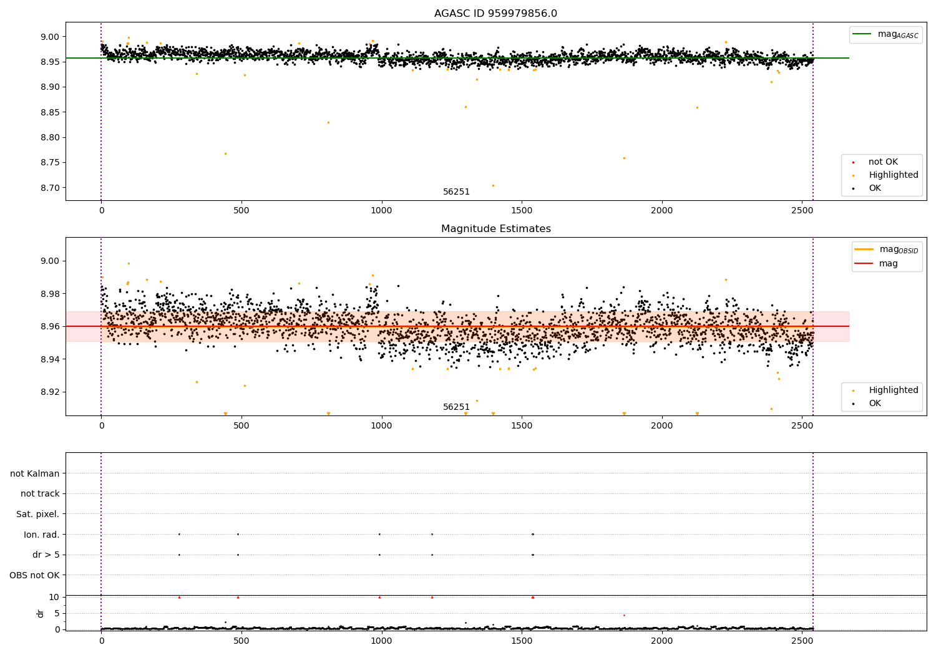Viewport: 936px width, 655px height.
Task: Click y-tick 8.96 on Magnitude Estimates plot
Action: pyautogui.click(x=49, y=326)
